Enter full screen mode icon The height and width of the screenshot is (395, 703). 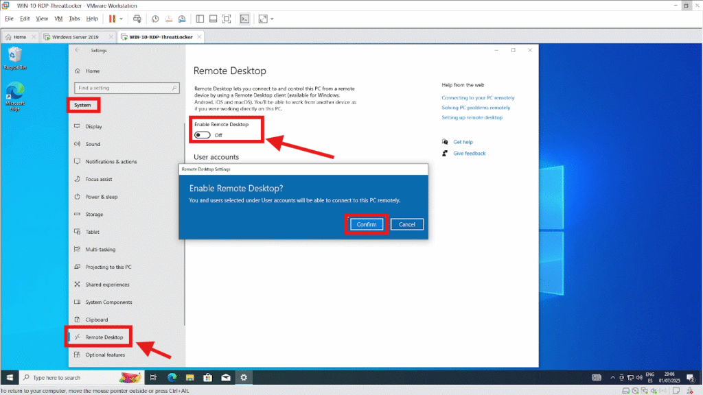[x=227, y=19]
